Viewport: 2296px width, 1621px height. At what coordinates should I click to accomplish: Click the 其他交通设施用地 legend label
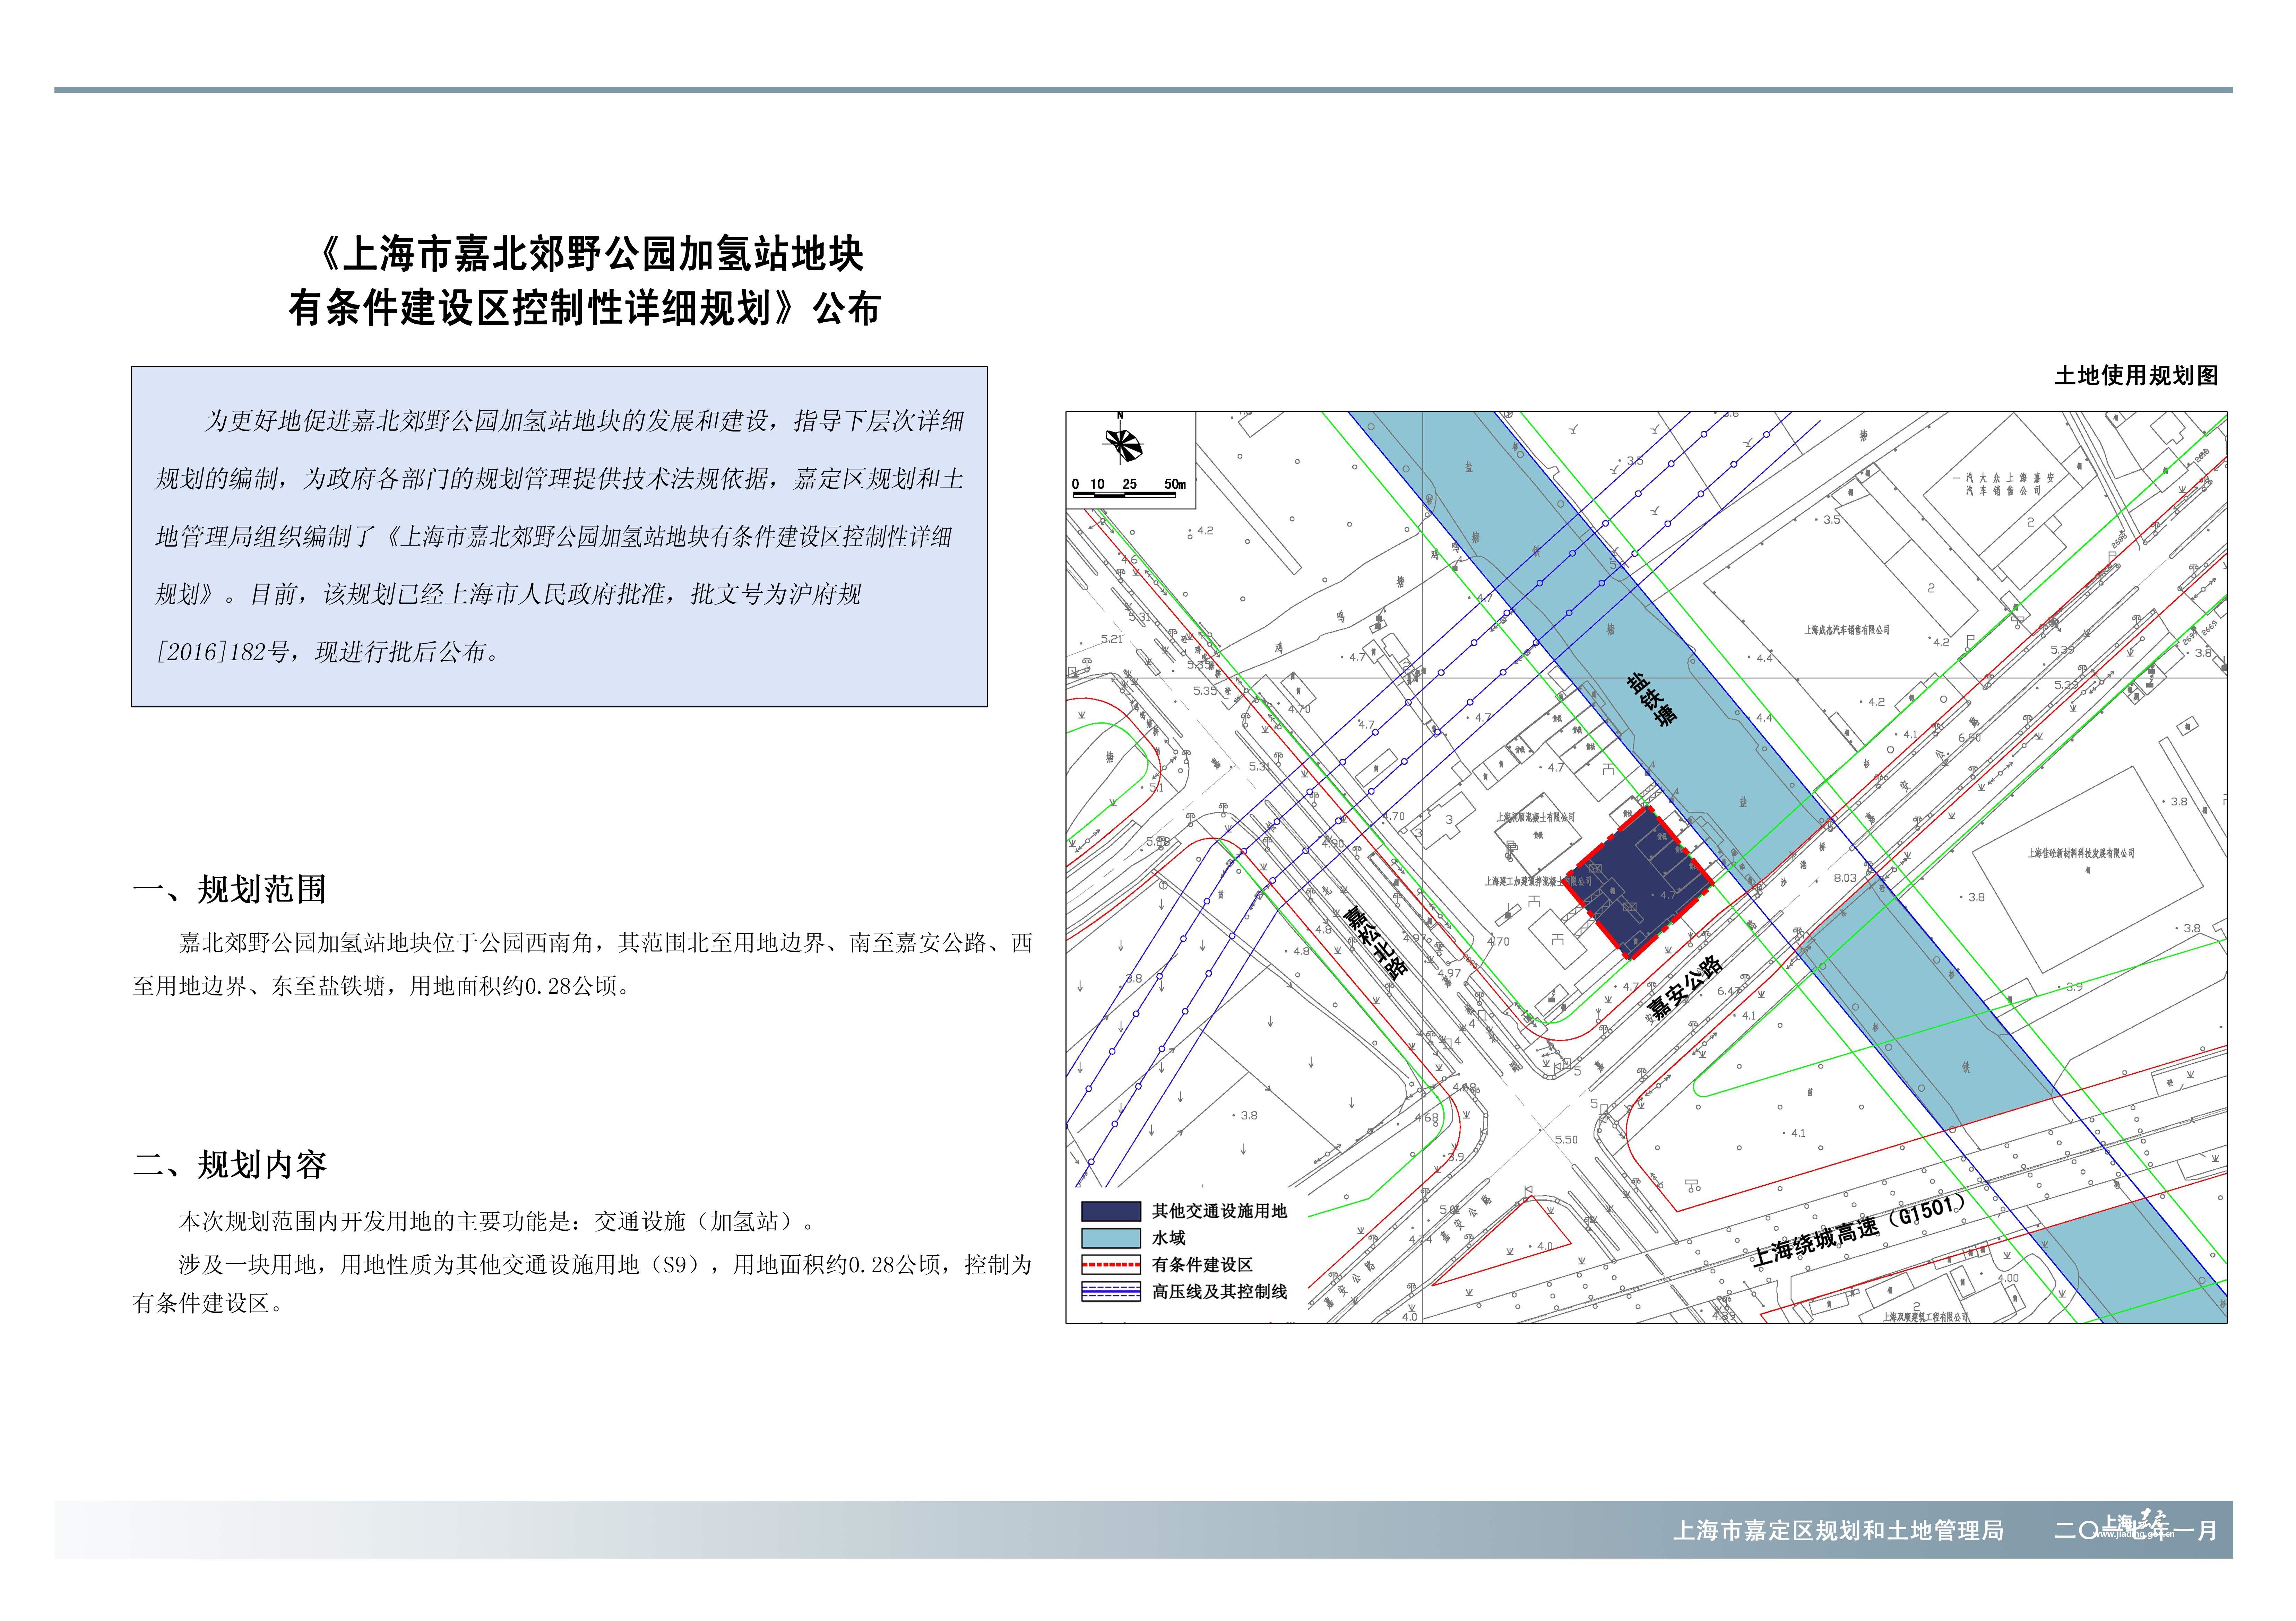1219,1211
